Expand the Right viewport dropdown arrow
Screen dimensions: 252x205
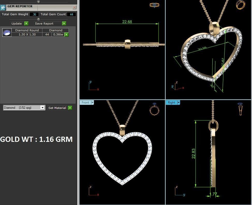179,102
